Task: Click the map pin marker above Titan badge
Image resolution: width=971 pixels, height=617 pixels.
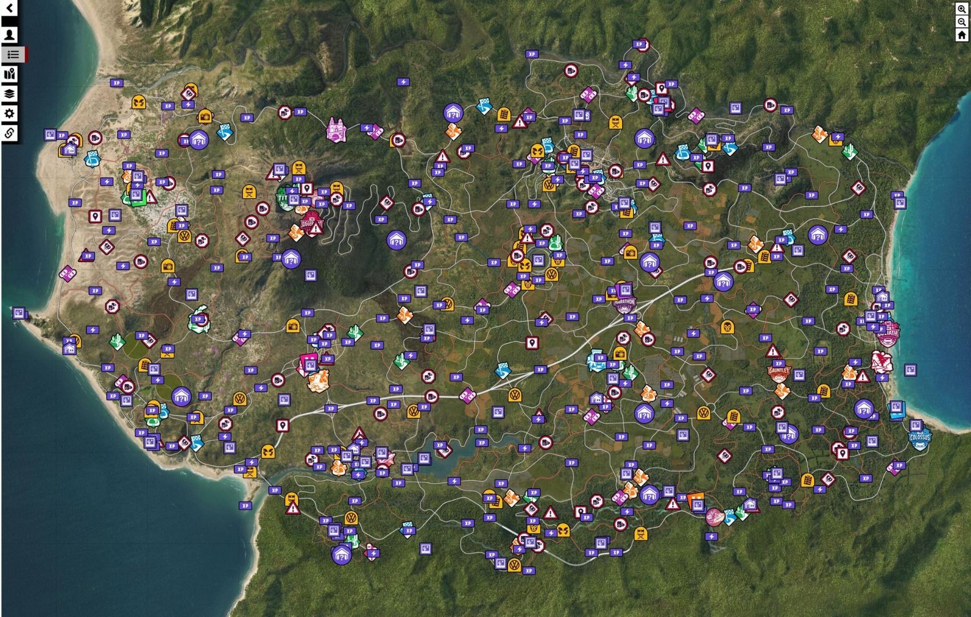Action: 307,189
